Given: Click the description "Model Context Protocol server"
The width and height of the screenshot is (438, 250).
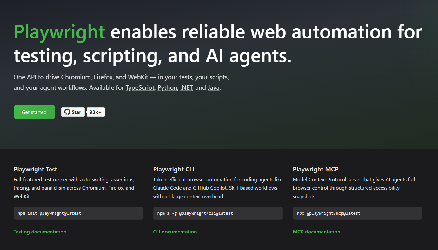Looking at the screenshot, I should coord(354,188).
